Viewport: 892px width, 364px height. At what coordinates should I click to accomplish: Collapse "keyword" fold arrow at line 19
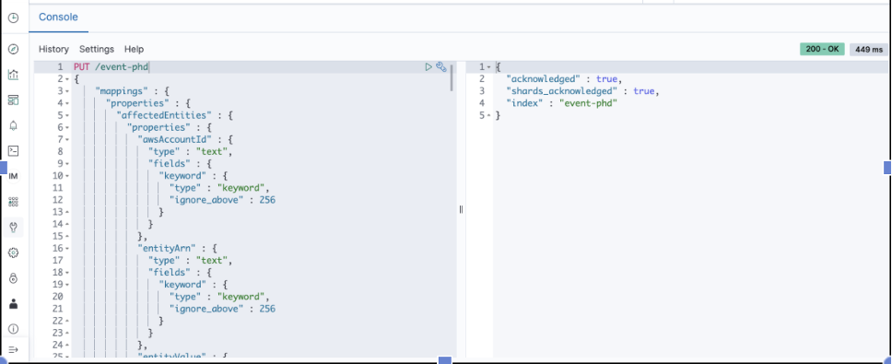(67, 285)
